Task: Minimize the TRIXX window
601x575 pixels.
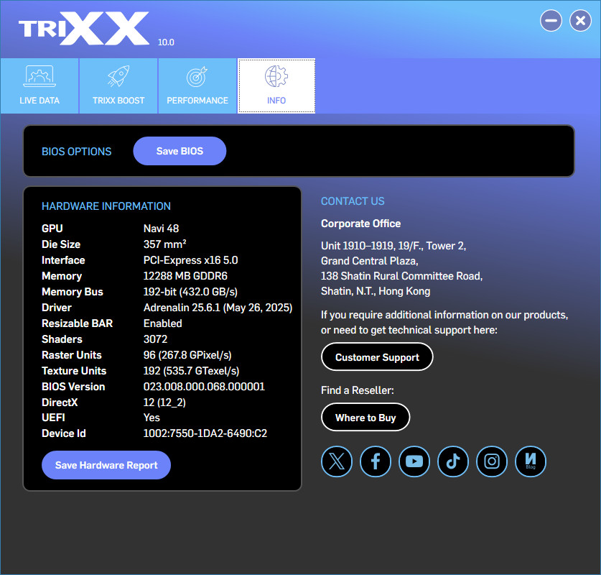Action: (x=551, y=21)
